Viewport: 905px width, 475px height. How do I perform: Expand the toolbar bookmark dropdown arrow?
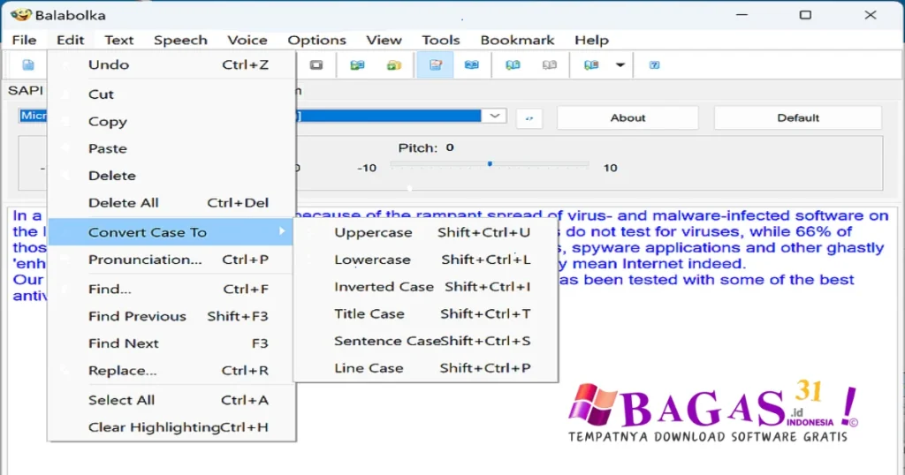click(620, 64)
